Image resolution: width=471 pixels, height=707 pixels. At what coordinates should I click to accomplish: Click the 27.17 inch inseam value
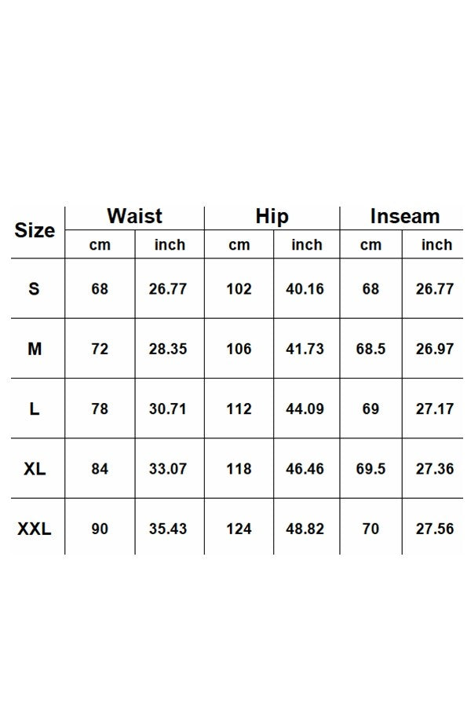click(435, 409)
